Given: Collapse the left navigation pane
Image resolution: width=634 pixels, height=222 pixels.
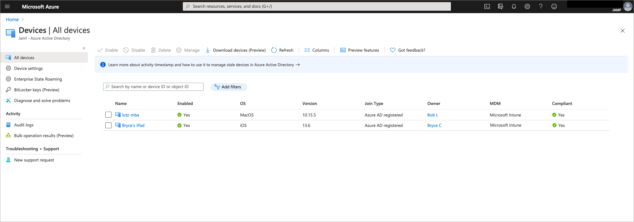Looking at the screenshot, I should pyautogui.click(x=84, y=48).
